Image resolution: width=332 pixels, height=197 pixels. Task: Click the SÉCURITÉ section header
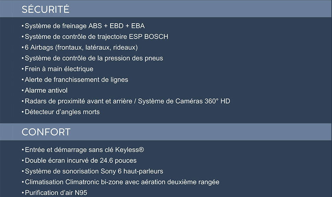46,9
